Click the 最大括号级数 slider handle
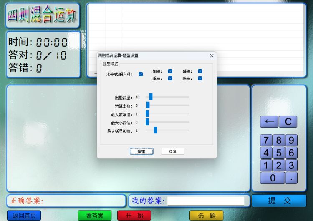Viewport: 313px width, 221px height. [x=155, y=130]
